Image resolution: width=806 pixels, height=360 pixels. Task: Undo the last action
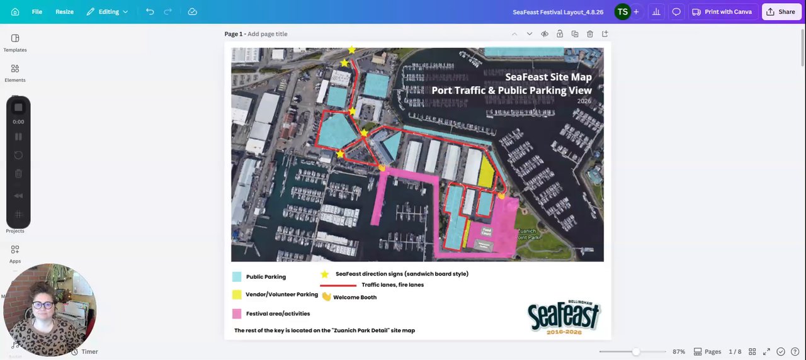[x=150, y=12]
